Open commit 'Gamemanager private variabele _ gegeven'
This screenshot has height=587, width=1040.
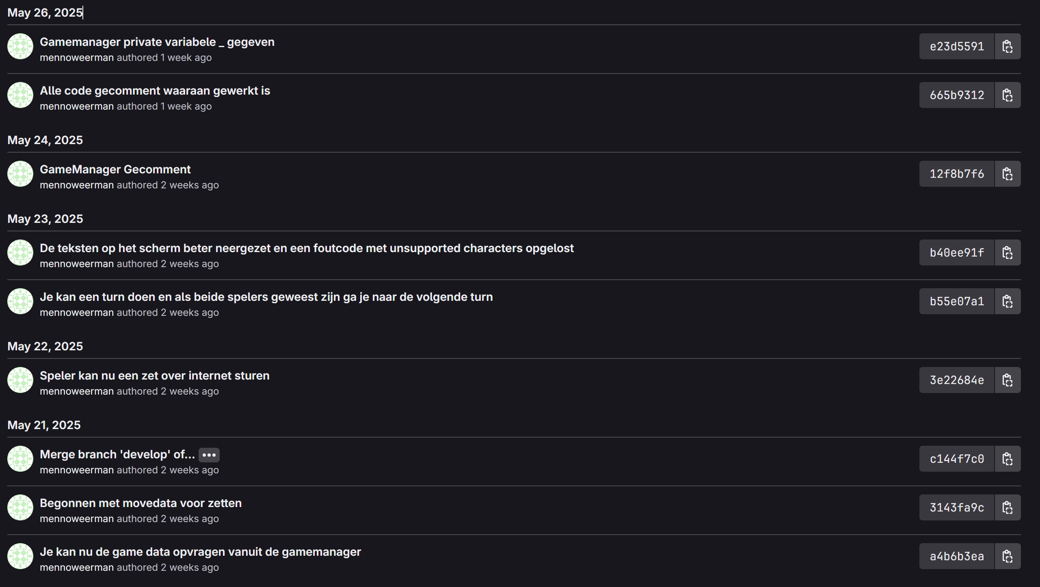(157, 42)
